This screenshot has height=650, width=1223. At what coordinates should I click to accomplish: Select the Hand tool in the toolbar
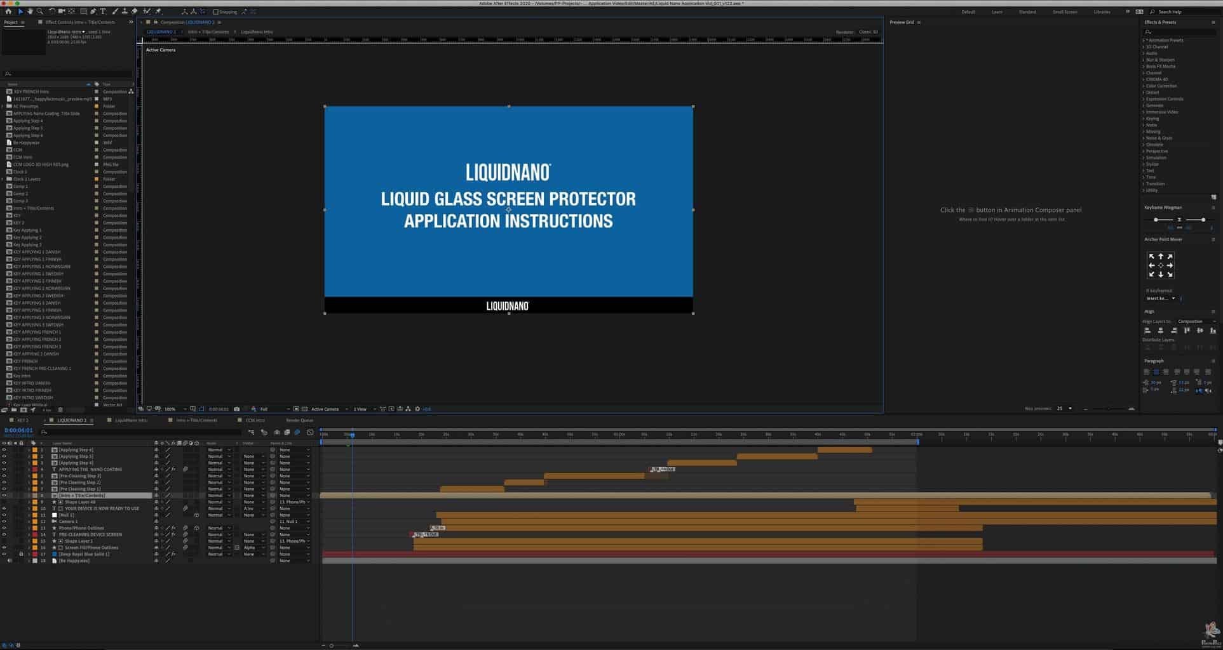click(30, 11)
